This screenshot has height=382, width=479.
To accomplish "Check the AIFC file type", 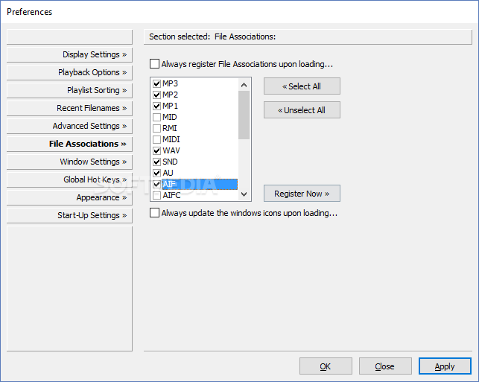I will [156, 195].
